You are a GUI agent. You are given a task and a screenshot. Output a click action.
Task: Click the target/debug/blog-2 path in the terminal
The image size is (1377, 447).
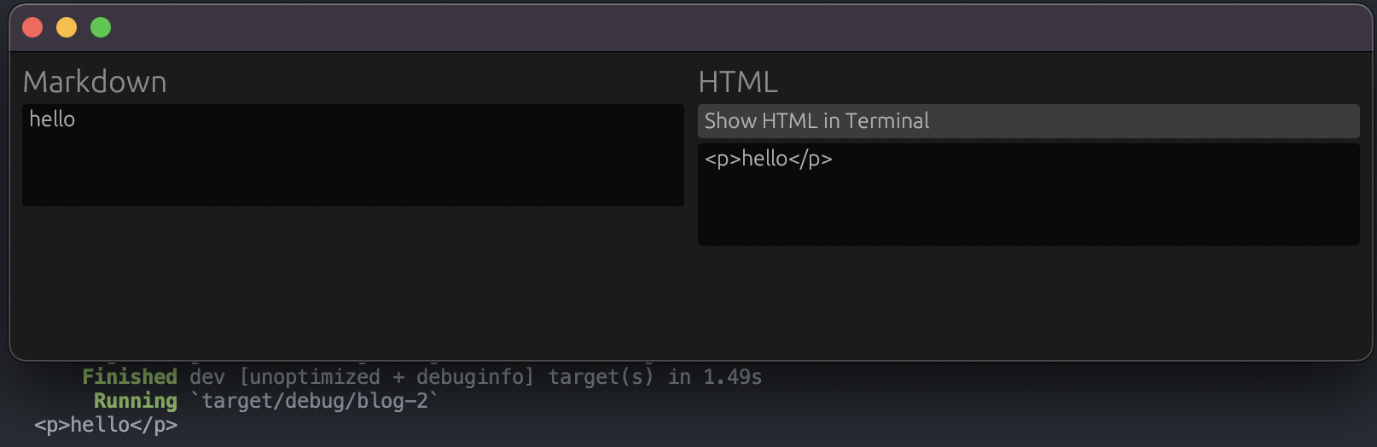(x=315, y=400)
